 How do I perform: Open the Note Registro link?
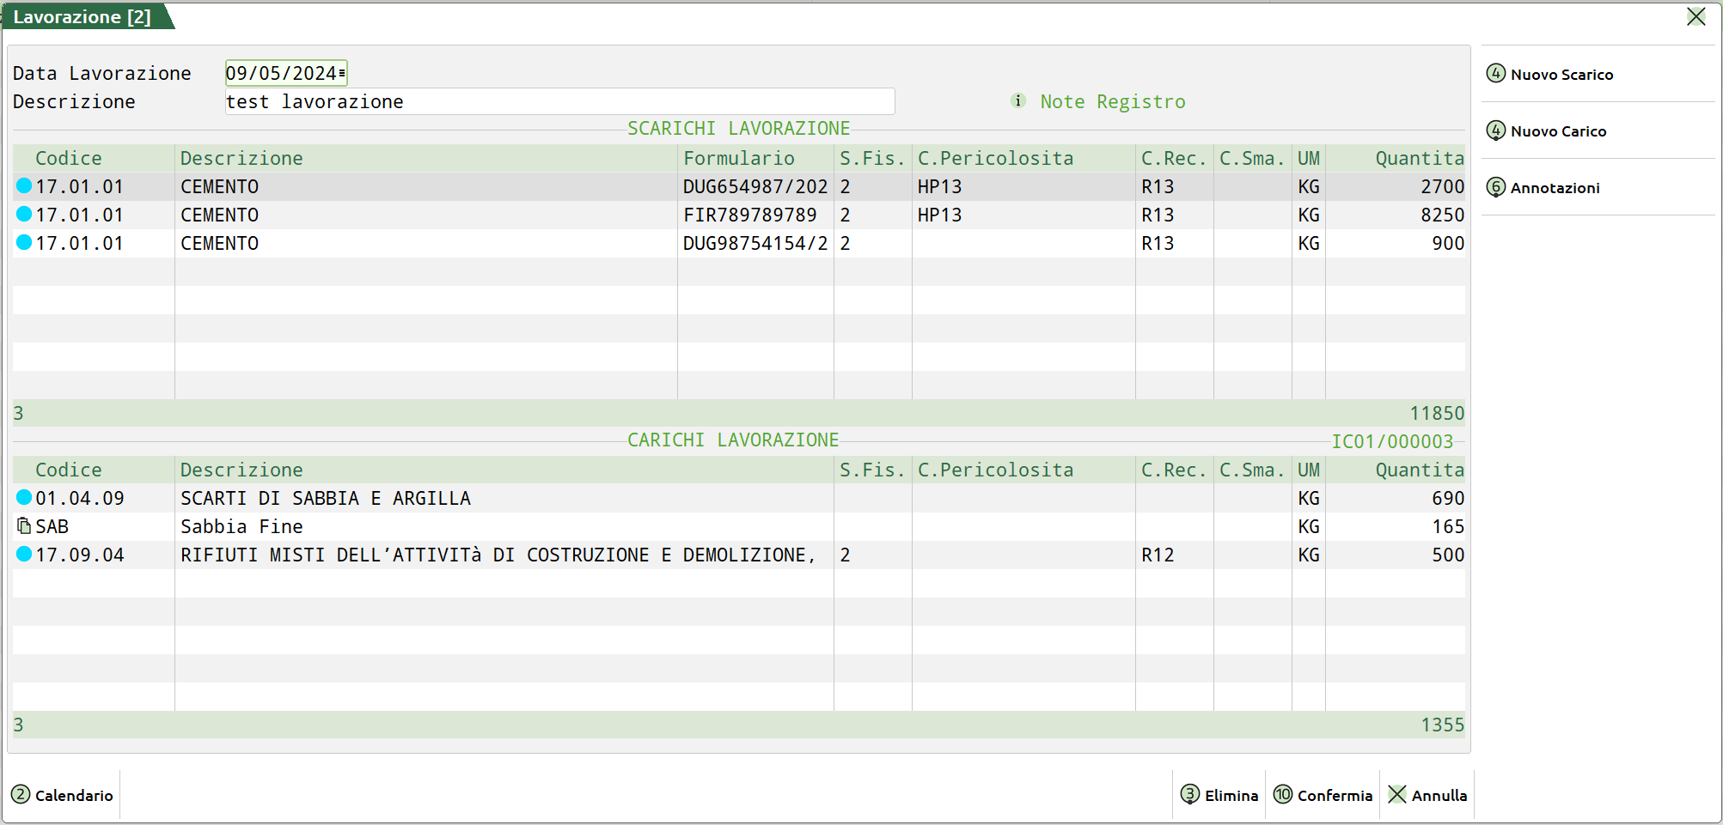[1112, 102]
